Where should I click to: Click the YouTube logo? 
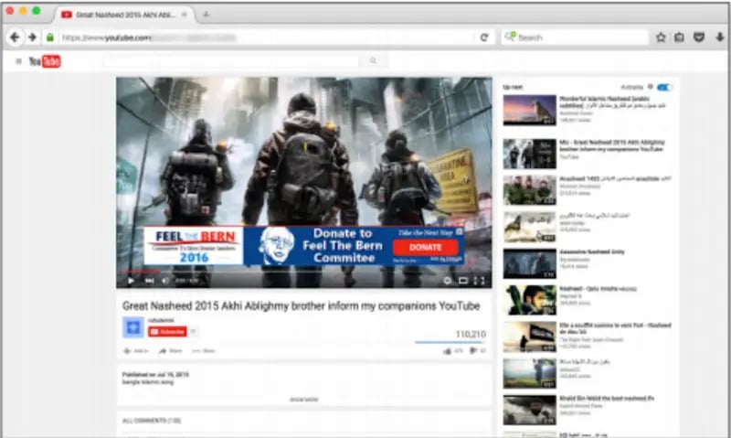44,61
